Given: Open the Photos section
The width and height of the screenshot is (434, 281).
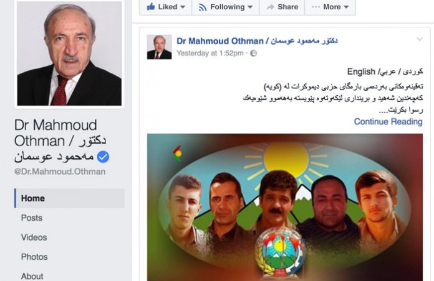Looking at the screenshot, I should click(34, 257).
